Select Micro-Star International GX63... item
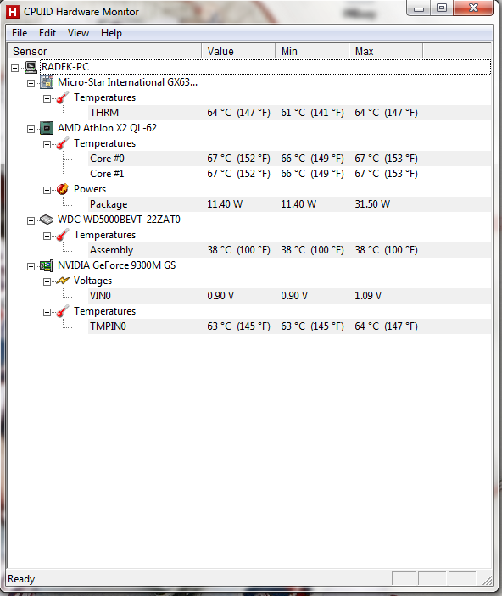Viewport: 502px width, 596px height. (x=128, y=82)
